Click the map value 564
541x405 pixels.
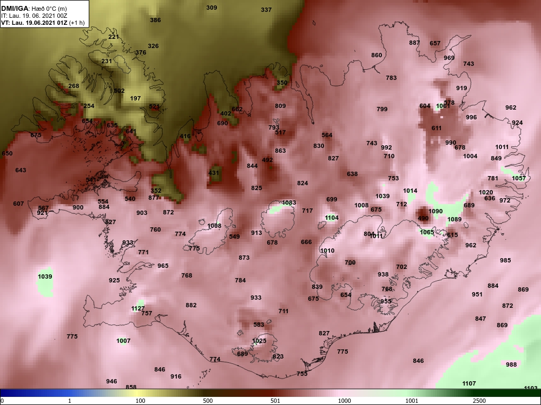coord(327,135)
